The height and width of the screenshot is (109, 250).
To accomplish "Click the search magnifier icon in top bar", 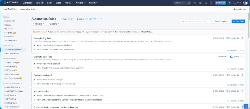I will 189,3.
